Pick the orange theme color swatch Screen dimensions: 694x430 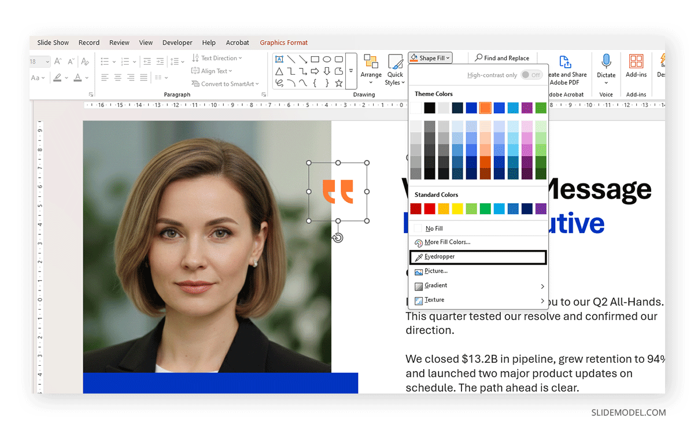(485, 108)
